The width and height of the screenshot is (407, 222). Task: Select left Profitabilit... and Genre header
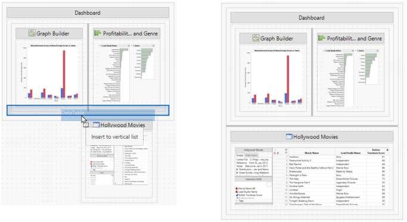[126, 33]
